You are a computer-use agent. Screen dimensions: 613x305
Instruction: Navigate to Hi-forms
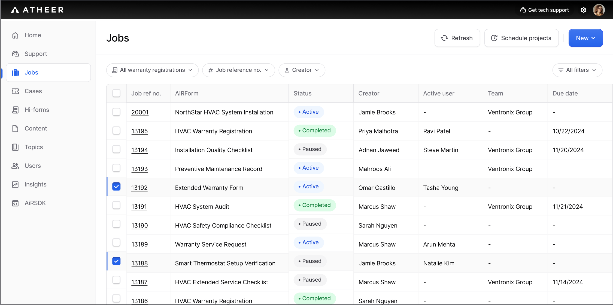pyautogui.click(x=48, y=110)
